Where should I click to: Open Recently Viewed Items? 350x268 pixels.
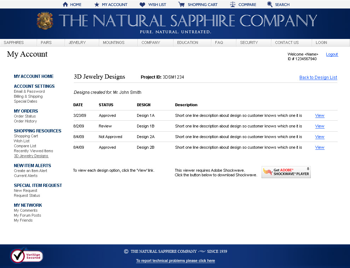[x=34, y=151]
